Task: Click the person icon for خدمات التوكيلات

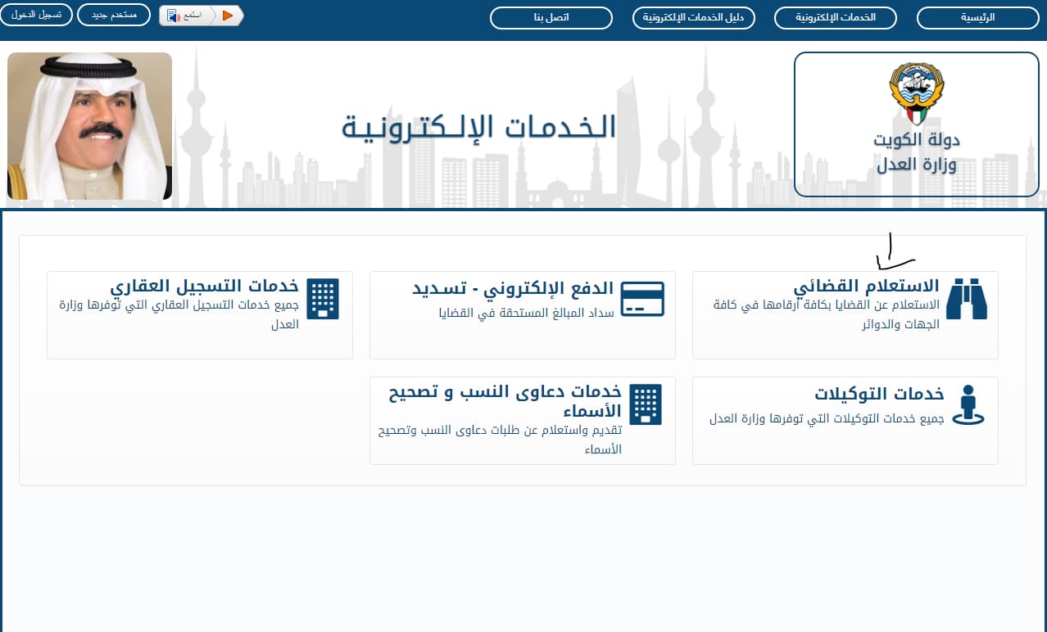Action: [968, 405]
